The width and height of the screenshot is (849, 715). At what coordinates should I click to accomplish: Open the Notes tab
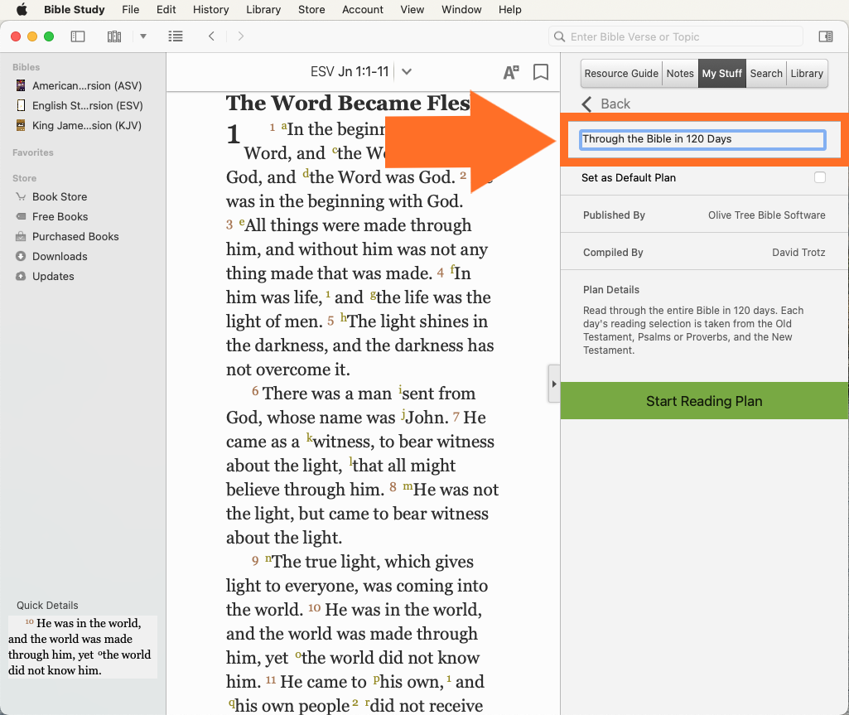(x=680, y=73)
